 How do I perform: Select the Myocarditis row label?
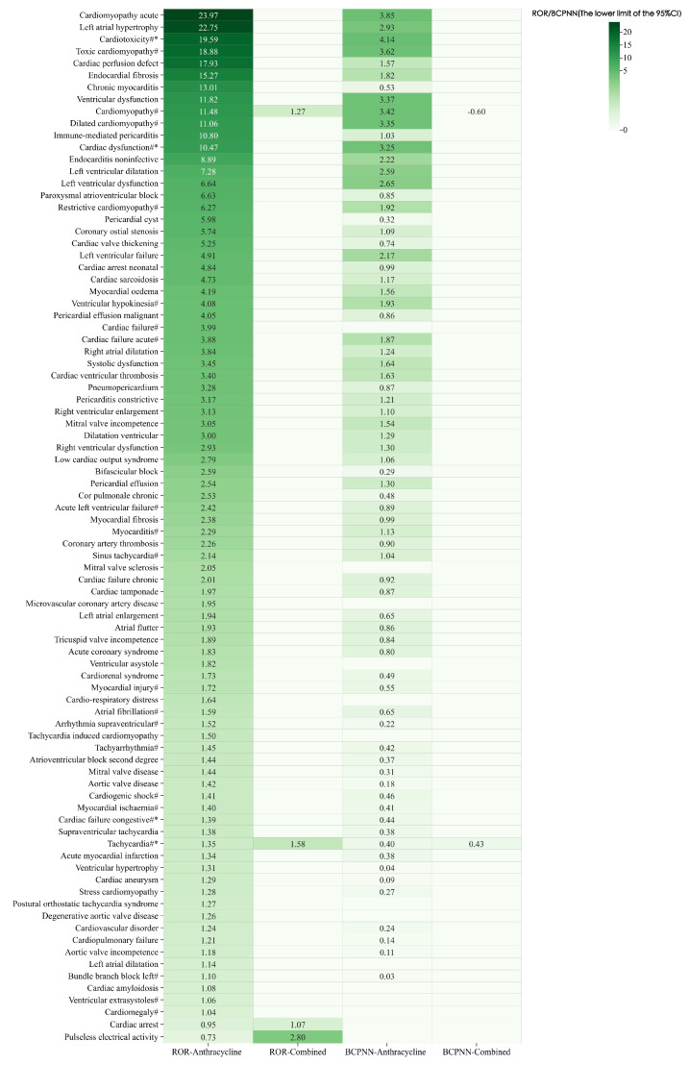(135, 532)
